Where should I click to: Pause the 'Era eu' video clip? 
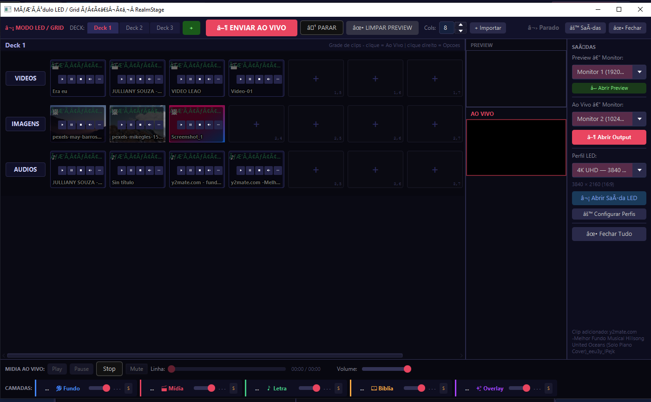click(x=72, y=79)
